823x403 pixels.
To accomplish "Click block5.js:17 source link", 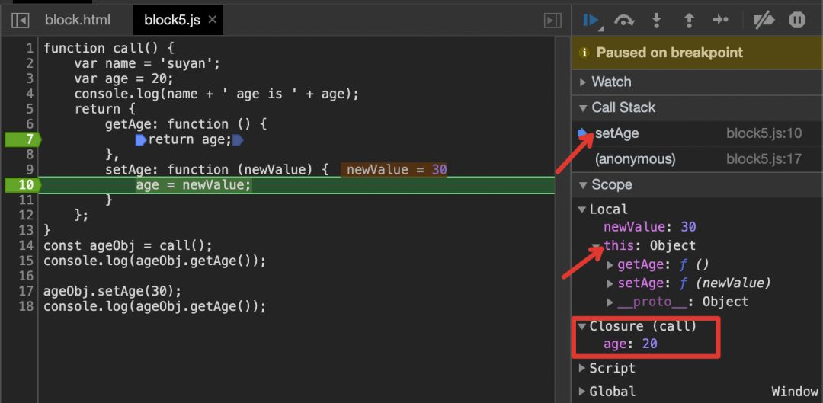I will coord(764,159).
